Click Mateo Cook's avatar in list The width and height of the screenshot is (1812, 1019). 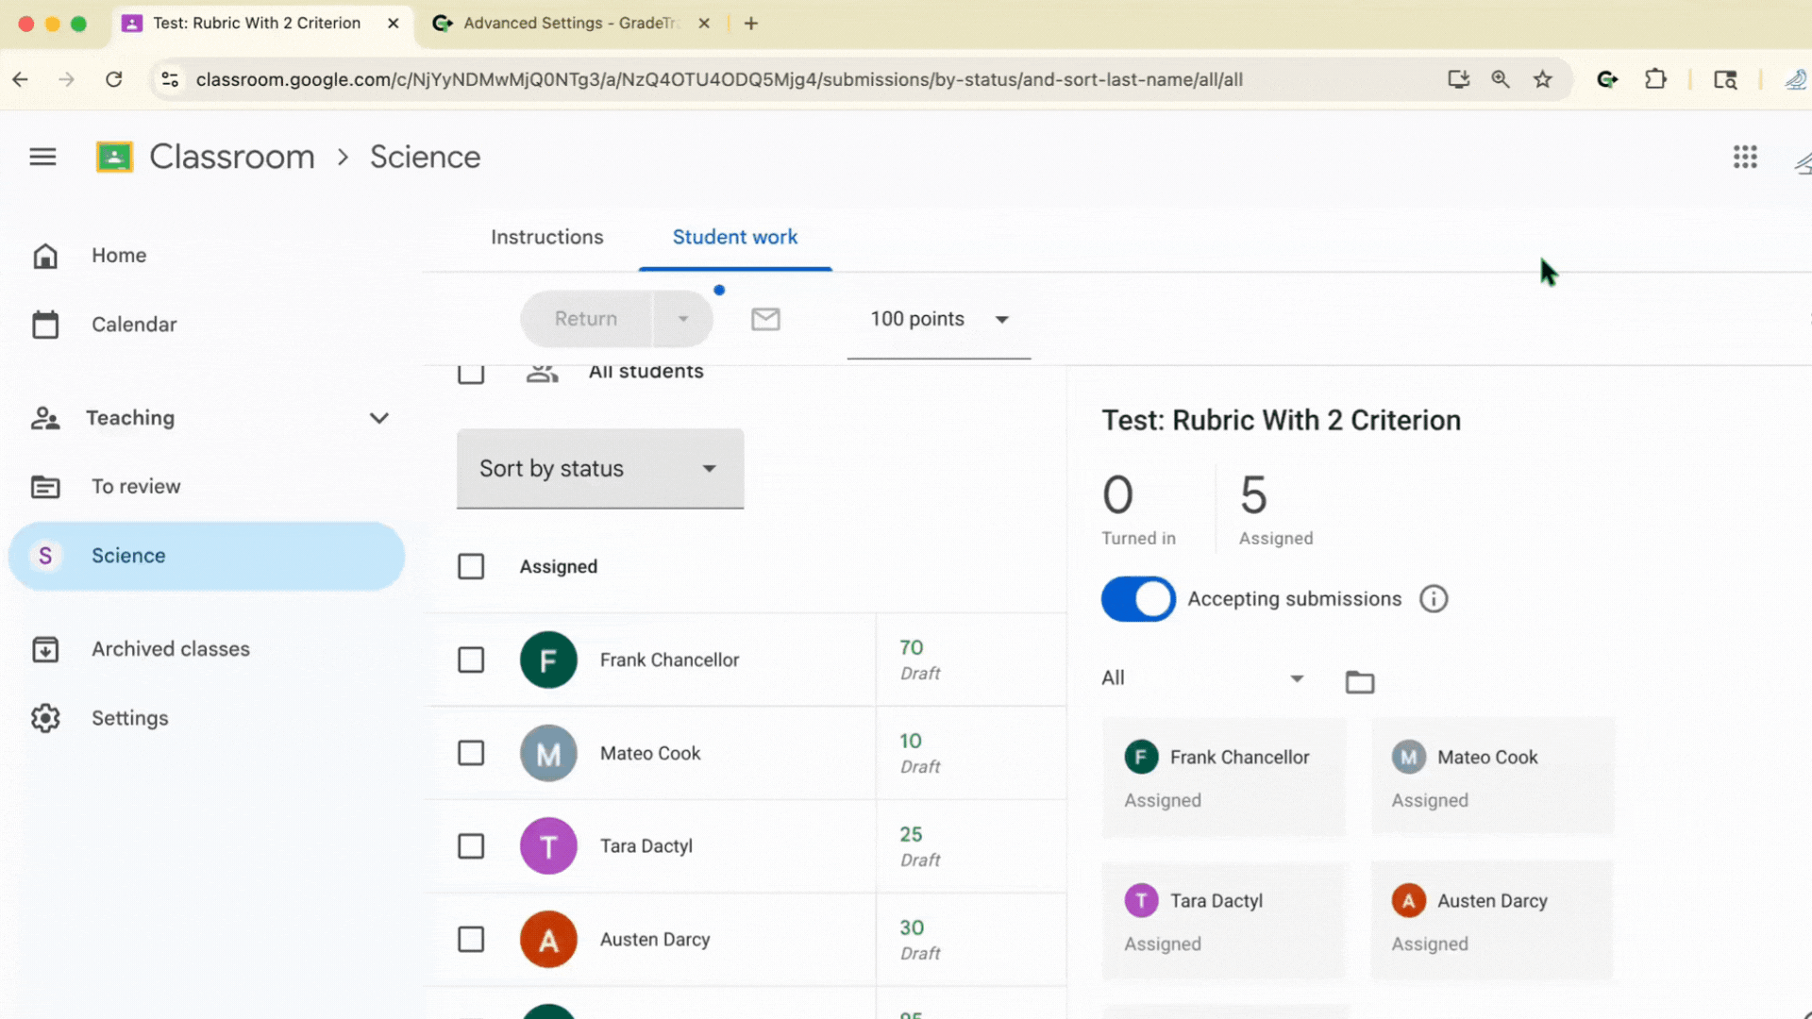pos(548,753)
